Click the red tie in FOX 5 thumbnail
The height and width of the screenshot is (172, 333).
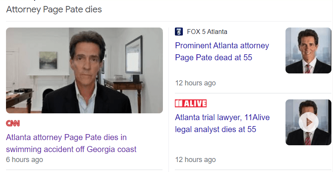[307, 69]
